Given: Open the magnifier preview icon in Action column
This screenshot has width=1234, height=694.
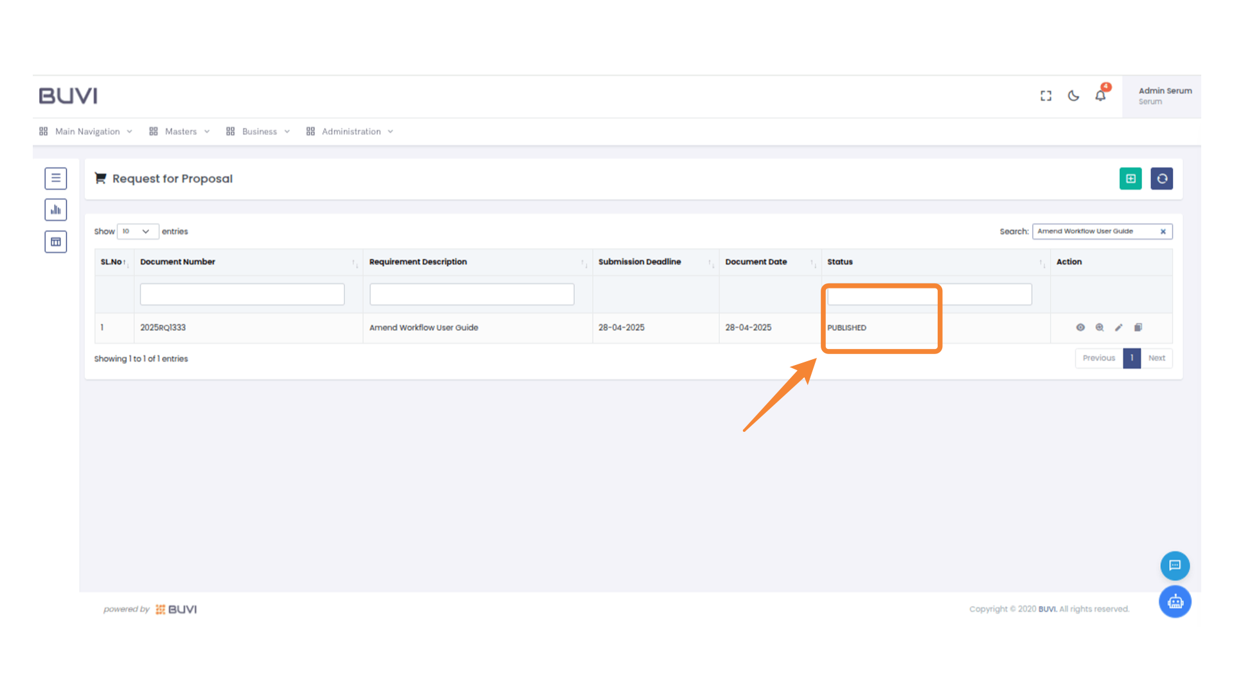Looking at the screenshot, I should [x=1100, y=328].
